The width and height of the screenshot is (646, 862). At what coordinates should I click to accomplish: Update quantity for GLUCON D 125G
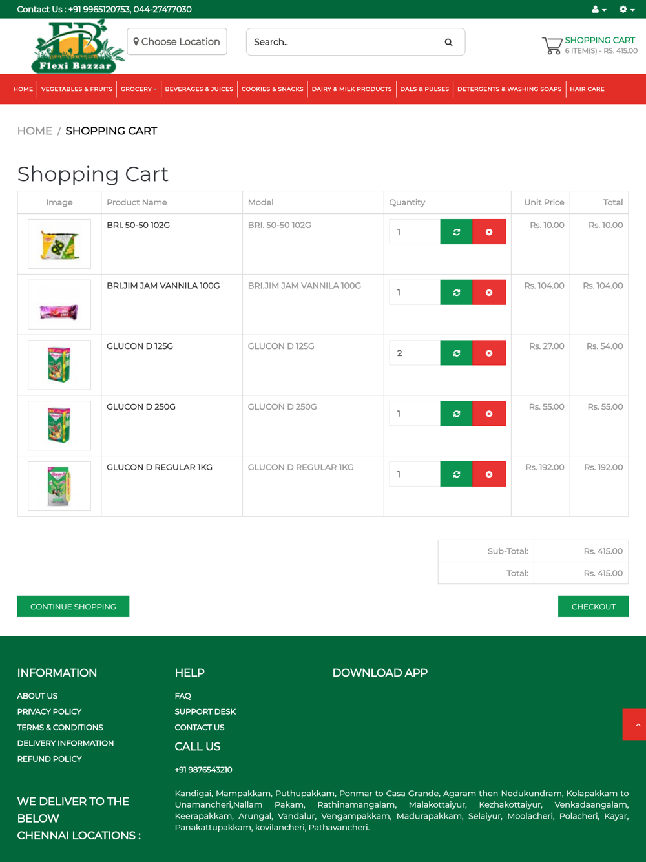457,353
